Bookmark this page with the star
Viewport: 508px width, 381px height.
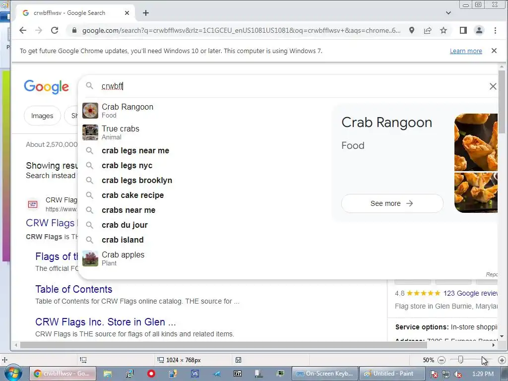tap(444, 30)
